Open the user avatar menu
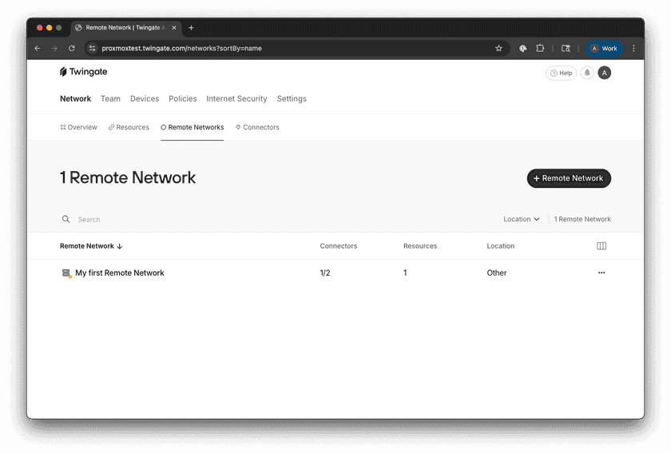The height and width of the screenshot is (454, 671). [x=605, y=73]
